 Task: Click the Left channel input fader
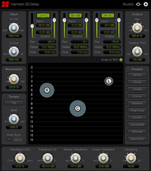32,26
